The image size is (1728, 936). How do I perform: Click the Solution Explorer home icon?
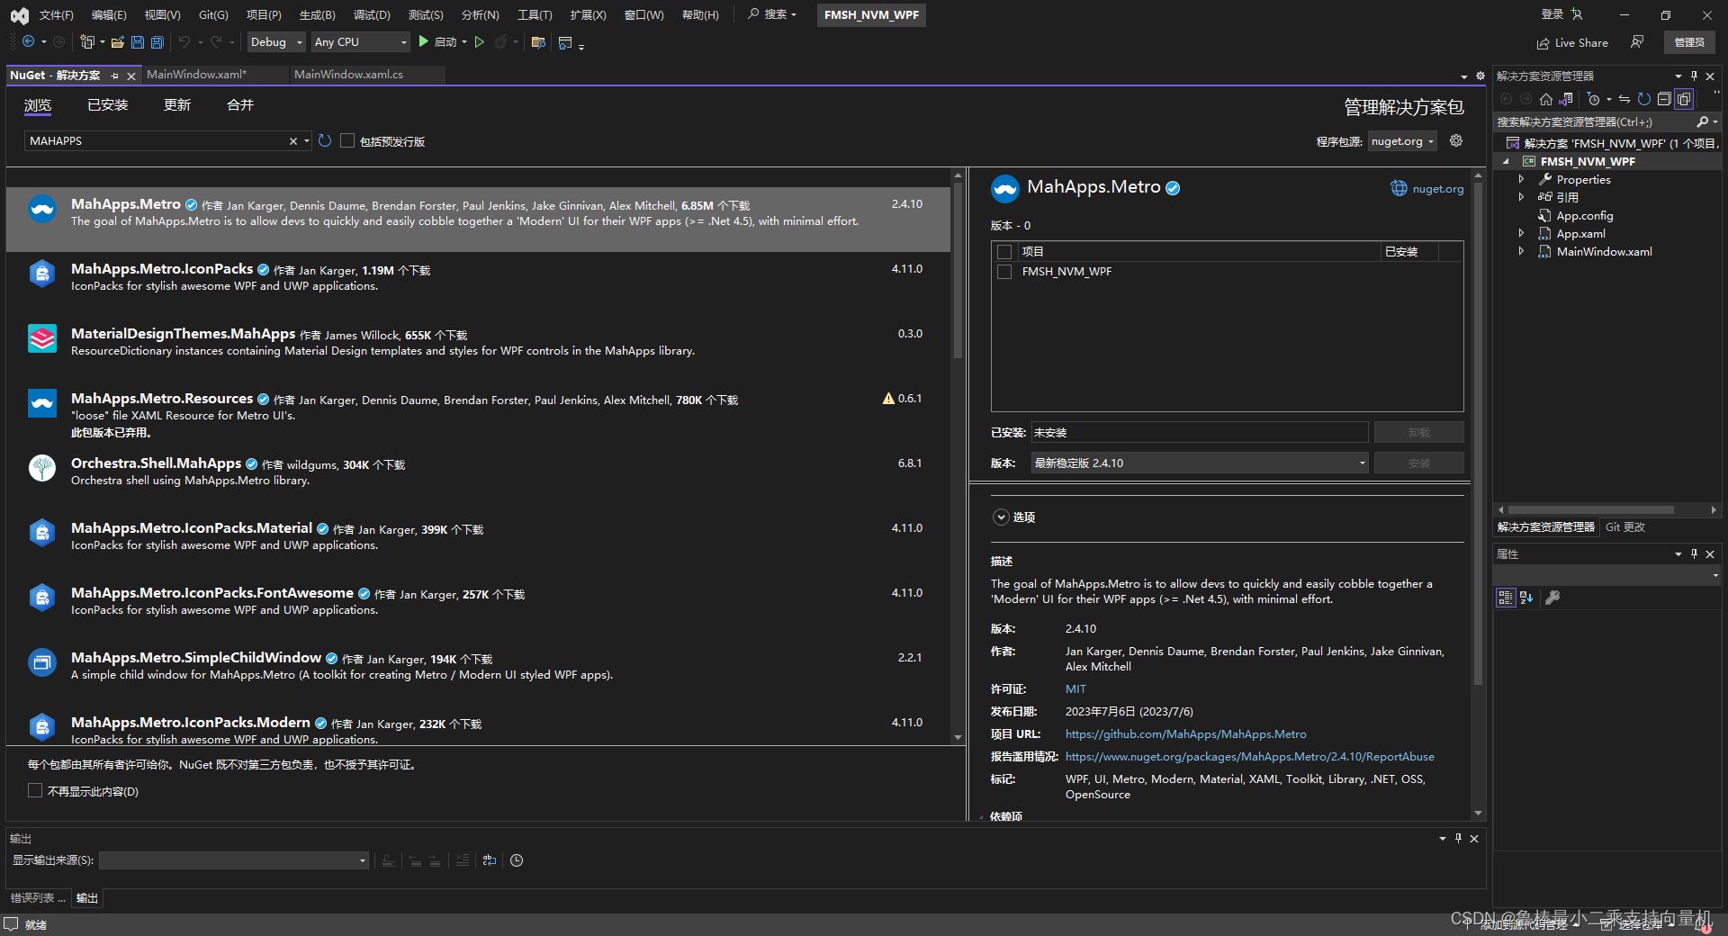[x=1546, y=99]
